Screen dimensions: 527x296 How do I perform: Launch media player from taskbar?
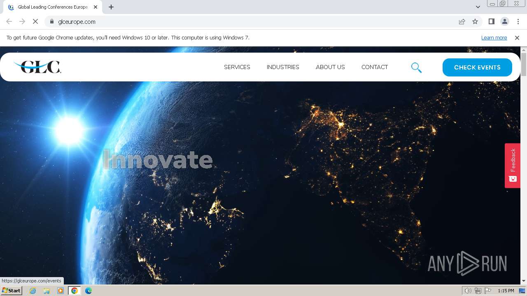(61, 291)
